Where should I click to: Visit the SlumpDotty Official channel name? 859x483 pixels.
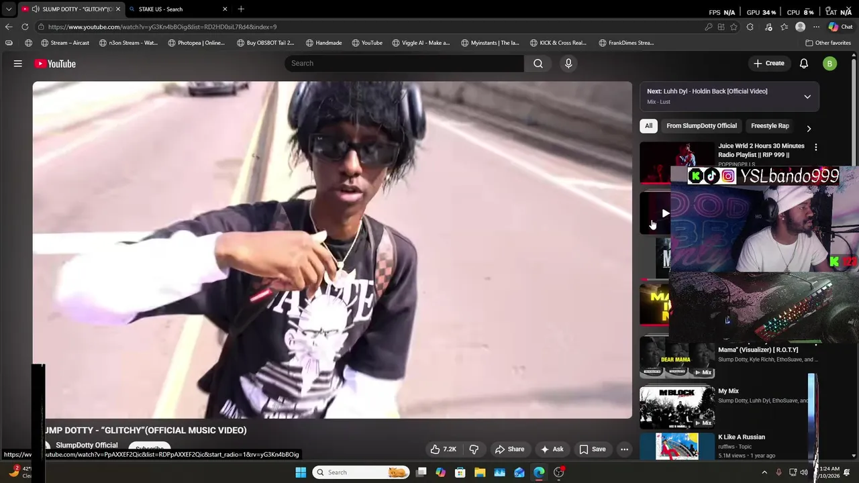tap(87, 445)
